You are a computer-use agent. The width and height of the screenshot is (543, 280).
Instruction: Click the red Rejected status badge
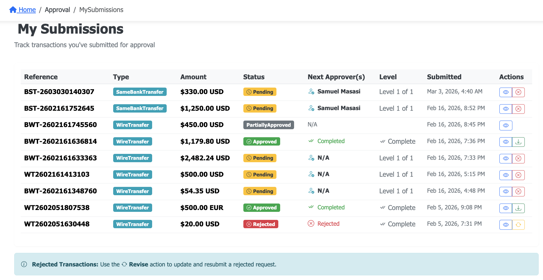click(261, 224)
